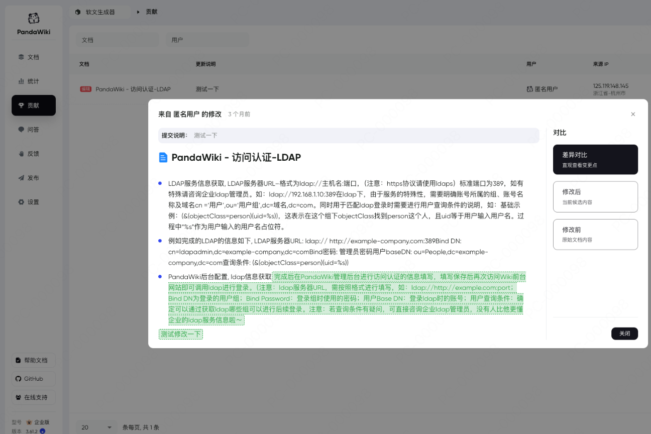Select the 差异对比 comparison view
The height and width of the screenshot is (434, 651).
point(595,159)
